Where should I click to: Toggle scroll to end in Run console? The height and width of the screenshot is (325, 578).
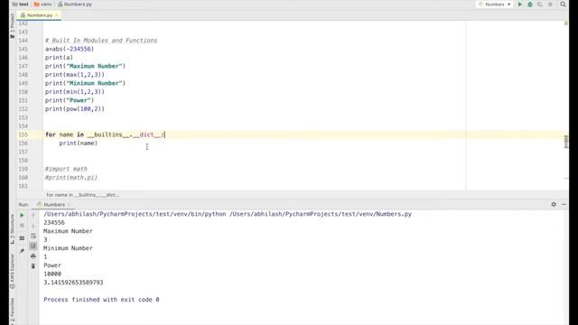point(33,246)
